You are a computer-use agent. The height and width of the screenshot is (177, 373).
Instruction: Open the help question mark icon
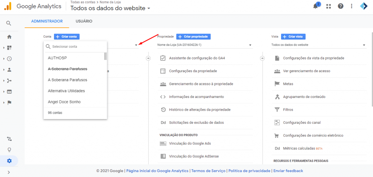coord(341,6)
